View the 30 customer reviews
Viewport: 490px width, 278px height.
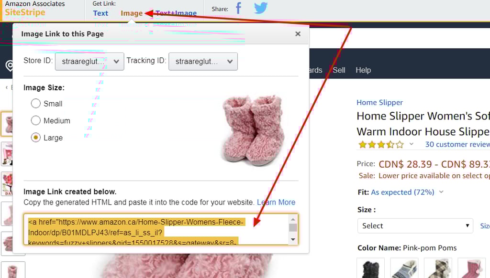pyautogui.click(x=457, y=144)
